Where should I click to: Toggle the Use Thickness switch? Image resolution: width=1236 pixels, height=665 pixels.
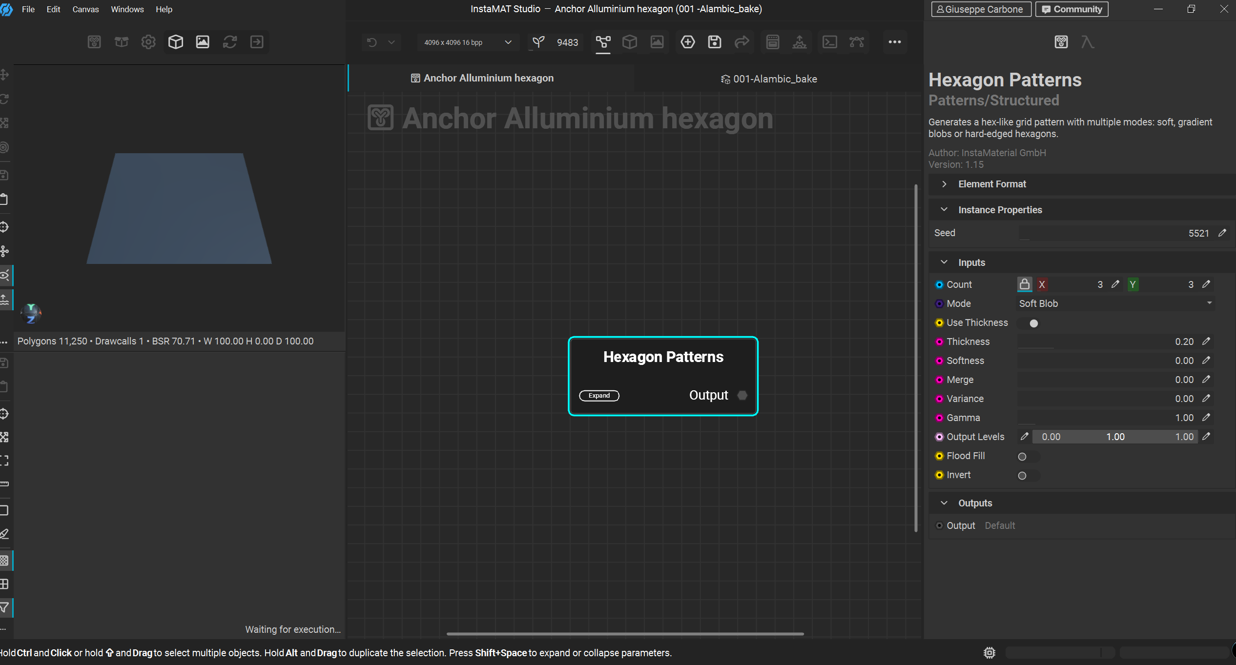[x=1029, y=323]
